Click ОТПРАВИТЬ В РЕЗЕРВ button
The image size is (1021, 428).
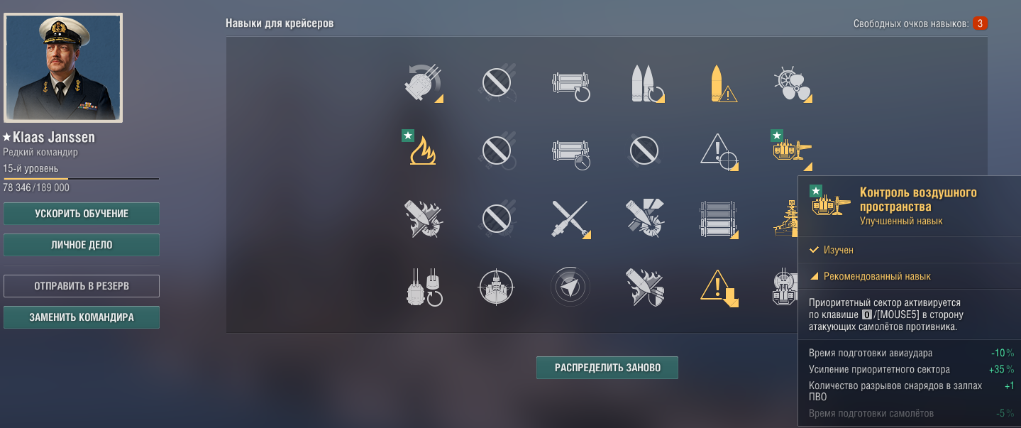click(82, 286)
